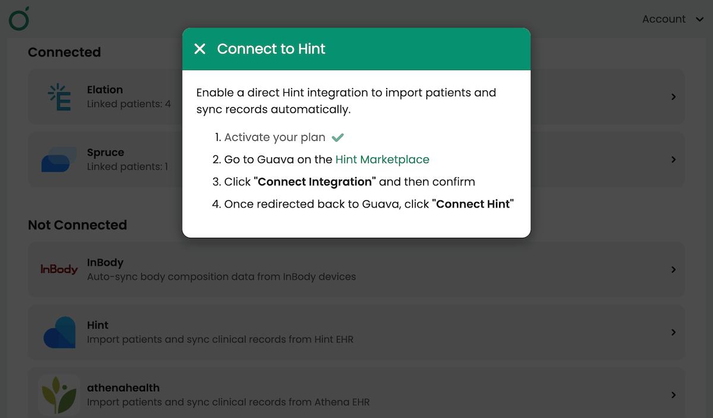Click the "Connect to Hint" dialog title
Image resolution: width=713 pixels, height=418 pixels.
coord(271,49)
